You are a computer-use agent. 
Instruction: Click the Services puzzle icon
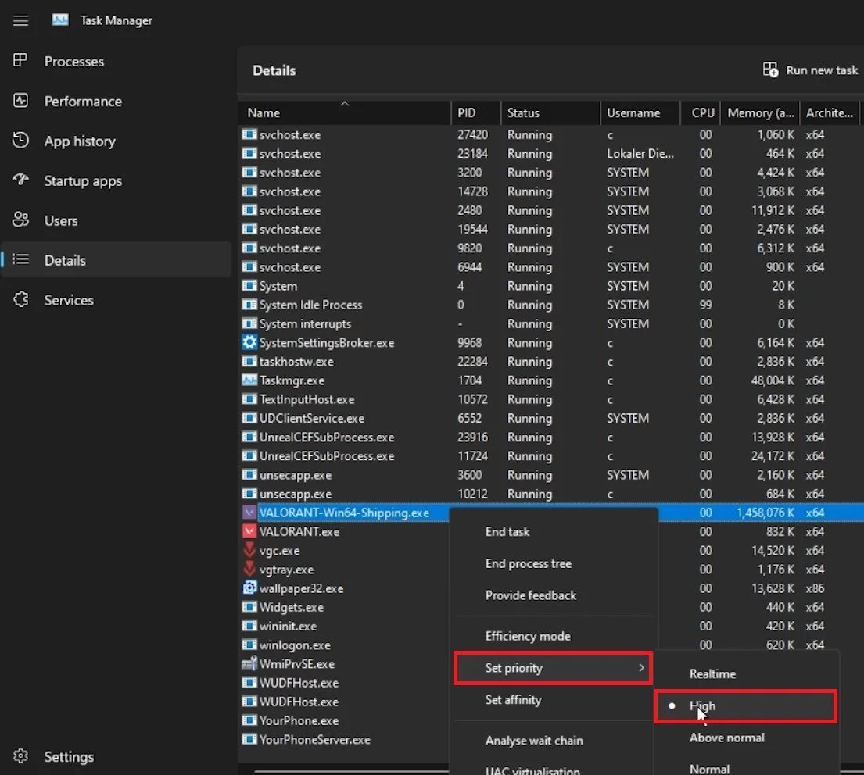(20, 299)
